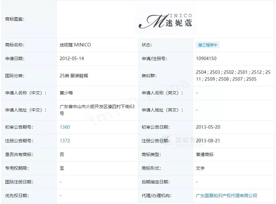Image resolution: width=276 pixels, height=204 pixels.
Task: Select trademark form value 文字
Action: click(200, 168)
